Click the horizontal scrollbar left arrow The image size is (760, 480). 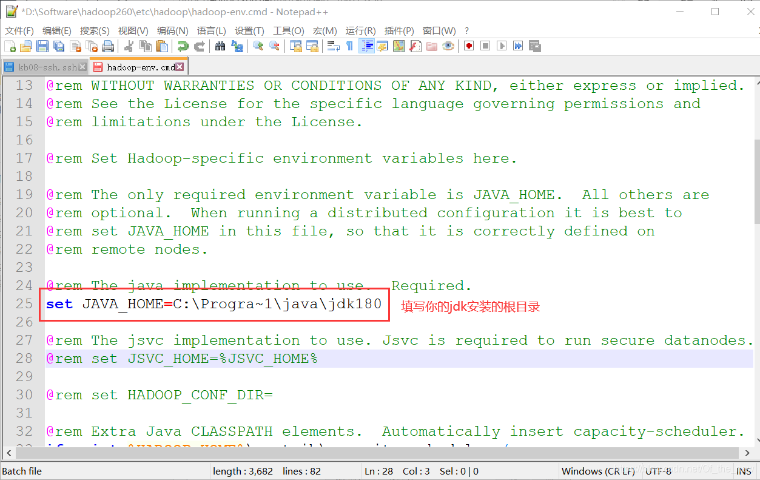click(x=8, y=453)
